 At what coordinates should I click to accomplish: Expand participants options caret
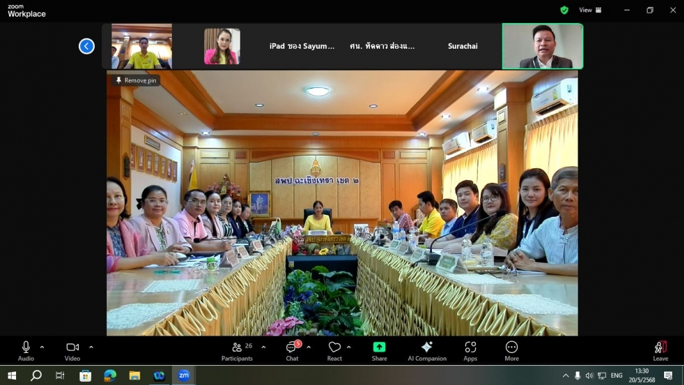pos(263,347)
